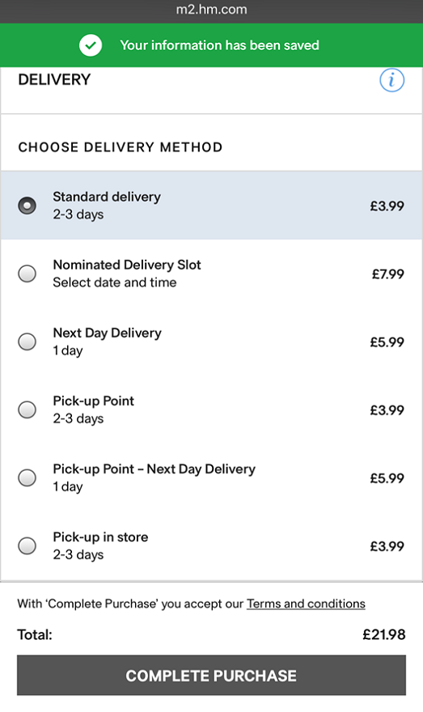Tap the green checkmark saved icon
423x712 pixels.
(x=91, y=45)
